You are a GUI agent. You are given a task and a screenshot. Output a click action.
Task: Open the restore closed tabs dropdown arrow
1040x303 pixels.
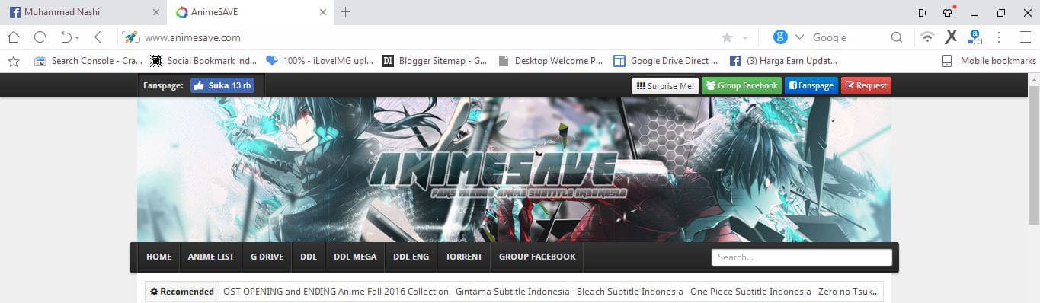[78, 37]
